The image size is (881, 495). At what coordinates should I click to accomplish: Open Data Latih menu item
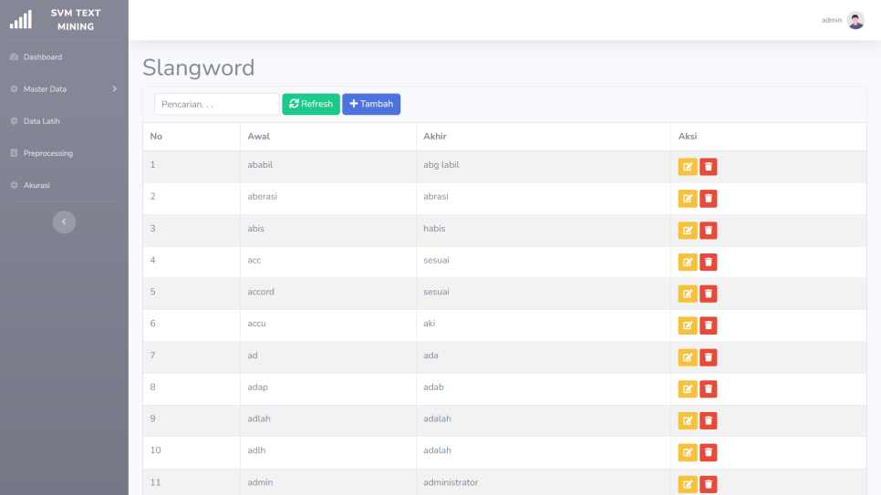click(x=42, y=121)
